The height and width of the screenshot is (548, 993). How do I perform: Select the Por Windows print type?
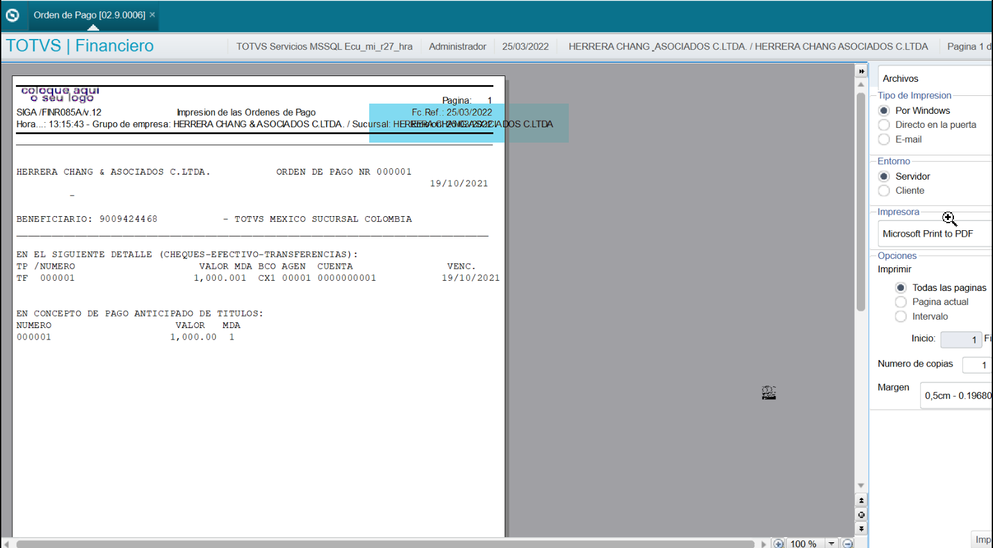[x=884, y=111]
